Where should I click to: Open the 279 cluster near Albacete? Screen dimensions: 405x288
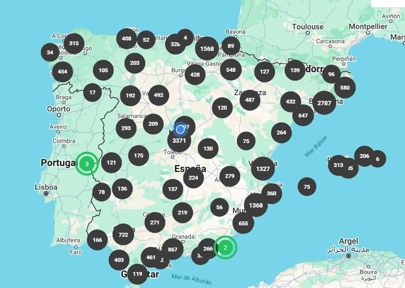coord(229,176)
